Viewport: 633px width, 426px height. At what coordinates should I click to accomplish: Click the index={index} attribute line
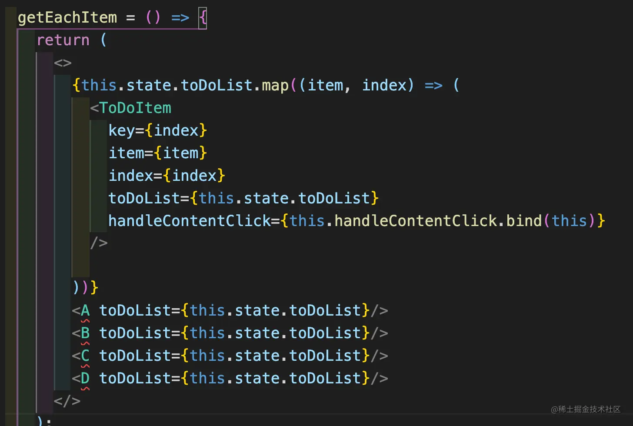tap(167, 176)
